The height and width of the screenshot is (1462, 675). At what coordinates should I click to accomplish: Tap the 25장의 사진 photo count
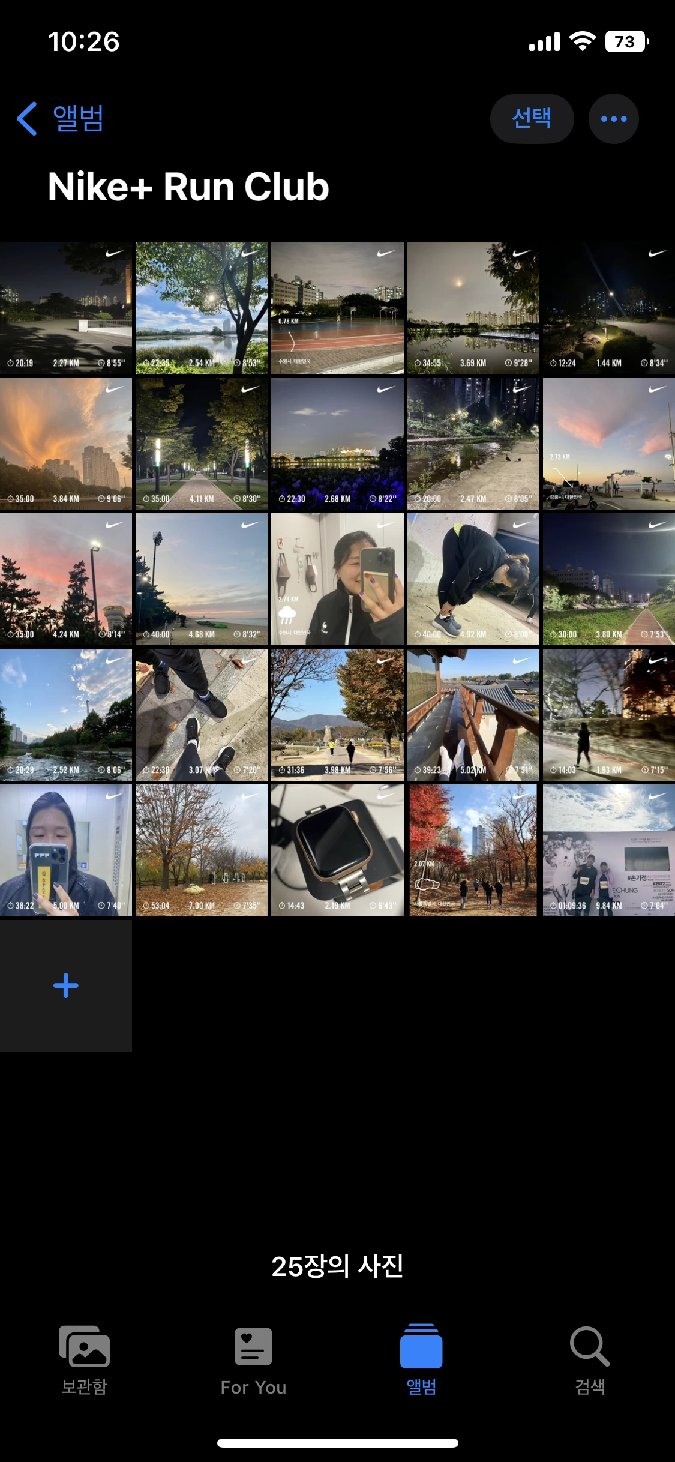point(337,1266)
